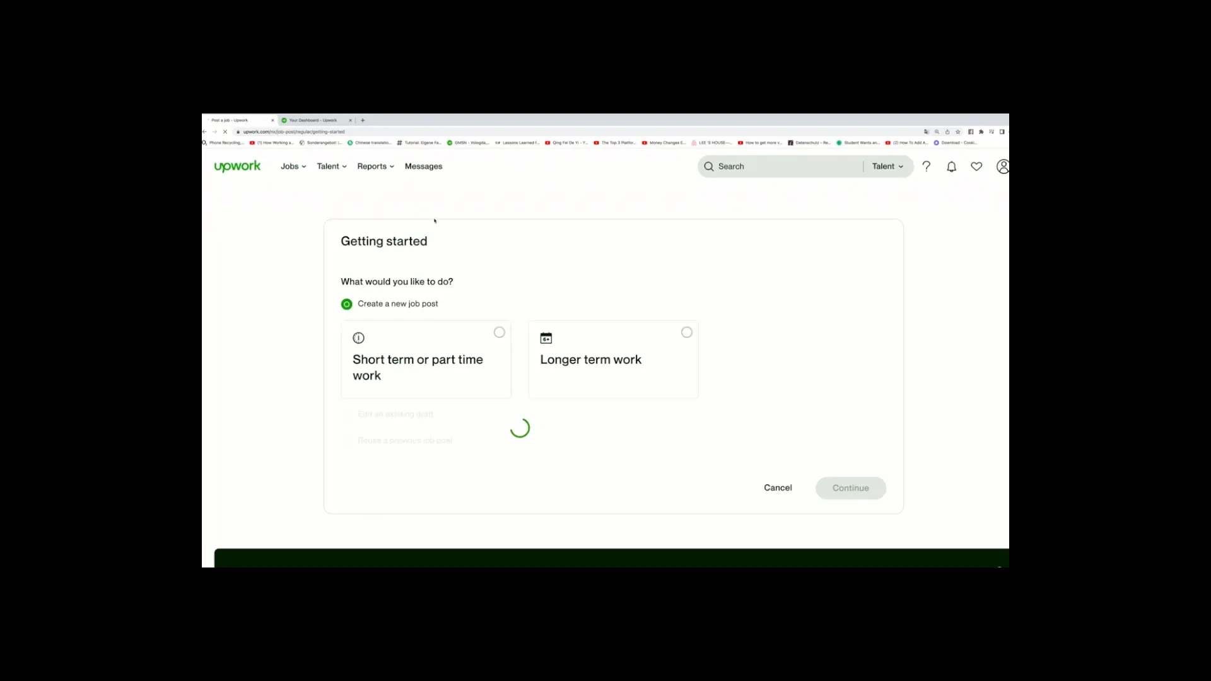
Task: Select the Create a new job post option
Action: pyautogui.click(x=346, y=303)
